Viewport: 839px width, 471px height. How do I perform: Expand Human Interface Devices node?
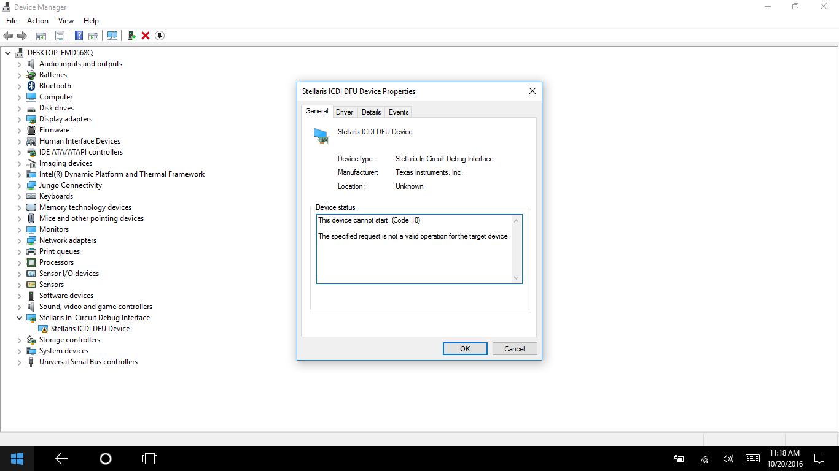tap(20, 141)
